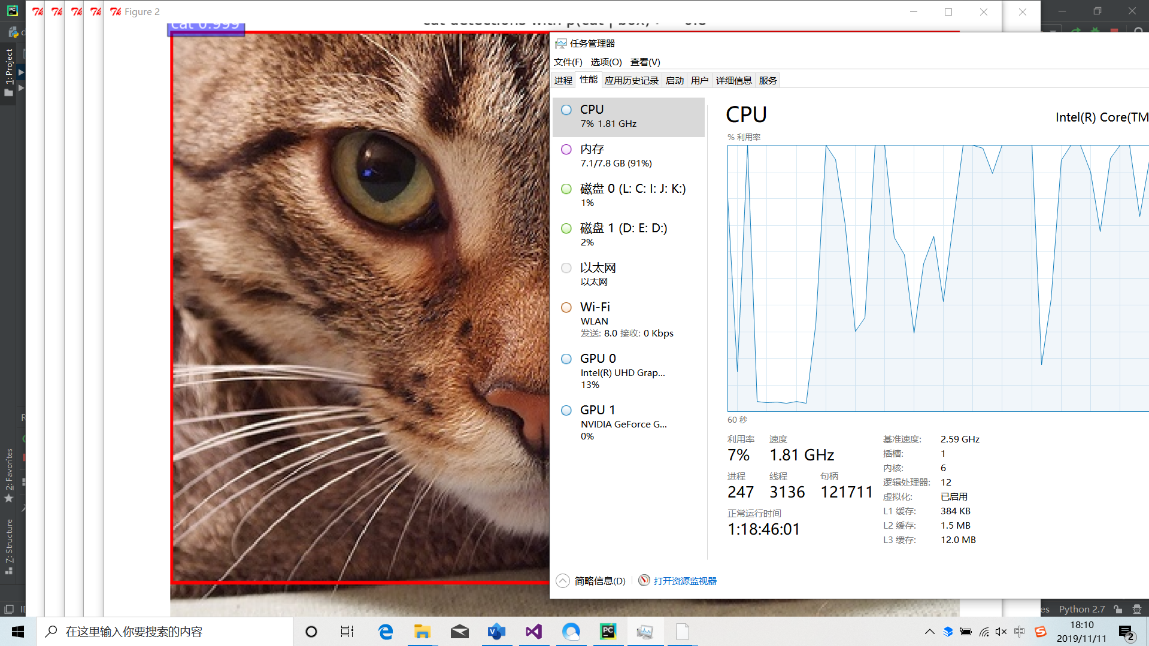Select the 以太网 performance item
Image resolution: width=1149 pixels, height=646 pixels.
[x=629, y=274]
